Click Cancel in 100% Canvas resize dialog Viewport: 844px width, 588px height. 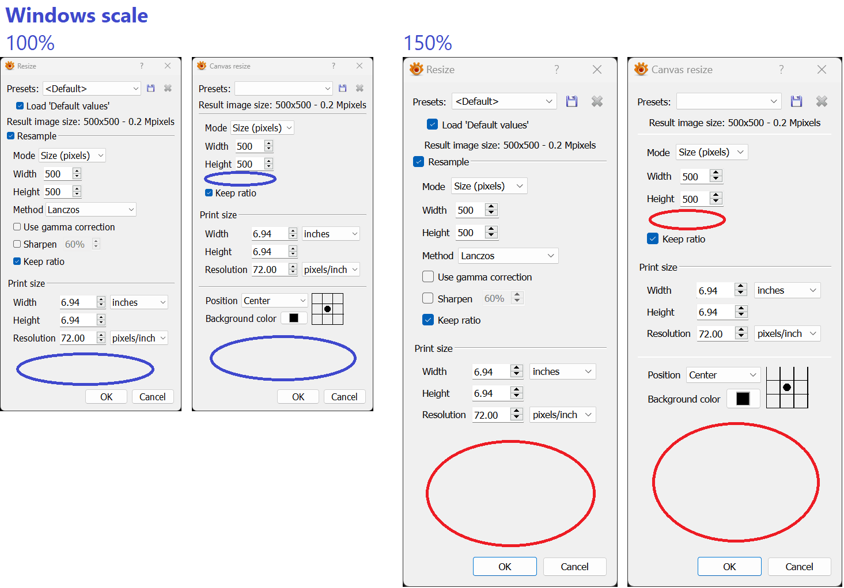pos(345,397)
